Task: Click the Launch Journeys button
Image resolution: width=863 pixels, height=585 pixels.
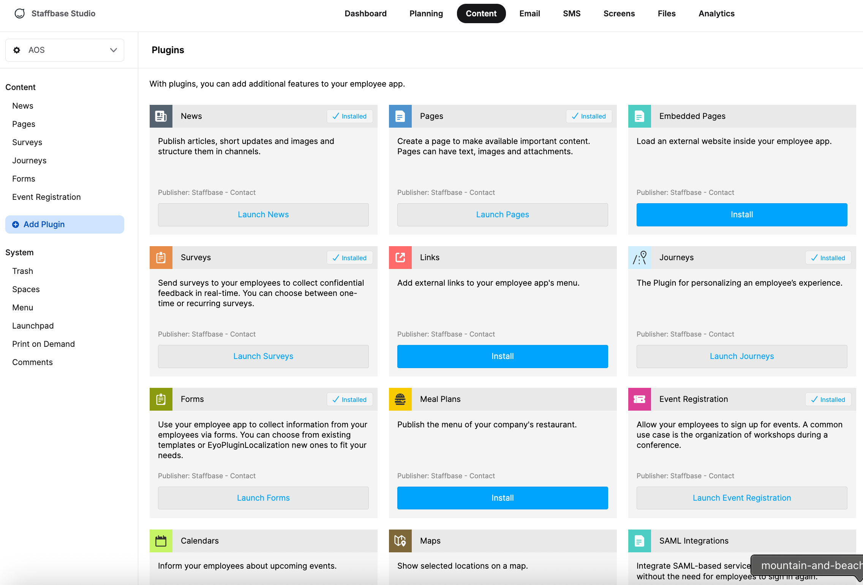Action: point(742,356)
